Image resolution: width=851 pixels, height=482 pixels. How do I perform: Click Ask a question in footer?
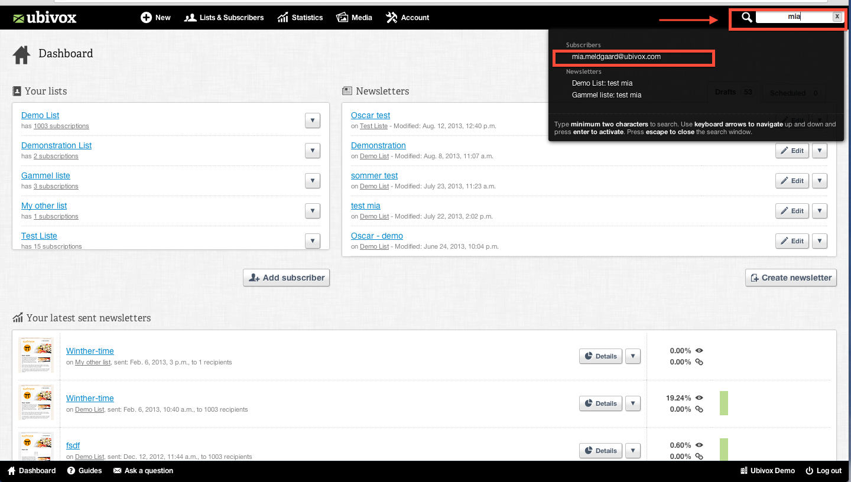click(x=143, y=471)
